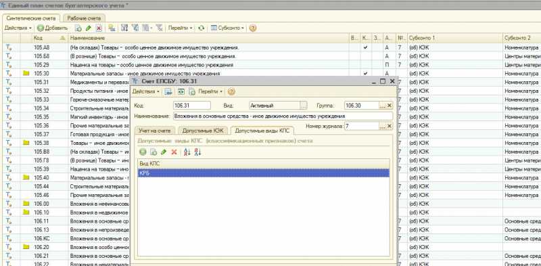Open the Вид selection ellipsis button
Viewport: 541px width, 266px height.
303,106
